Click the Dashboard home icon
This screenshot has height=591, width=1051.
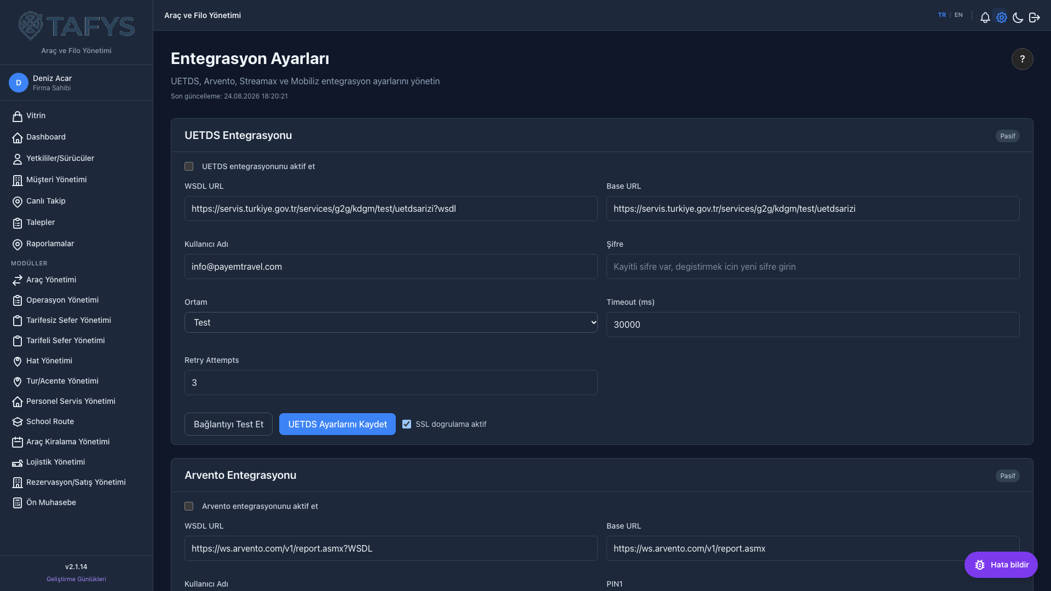tap(18, 137)
